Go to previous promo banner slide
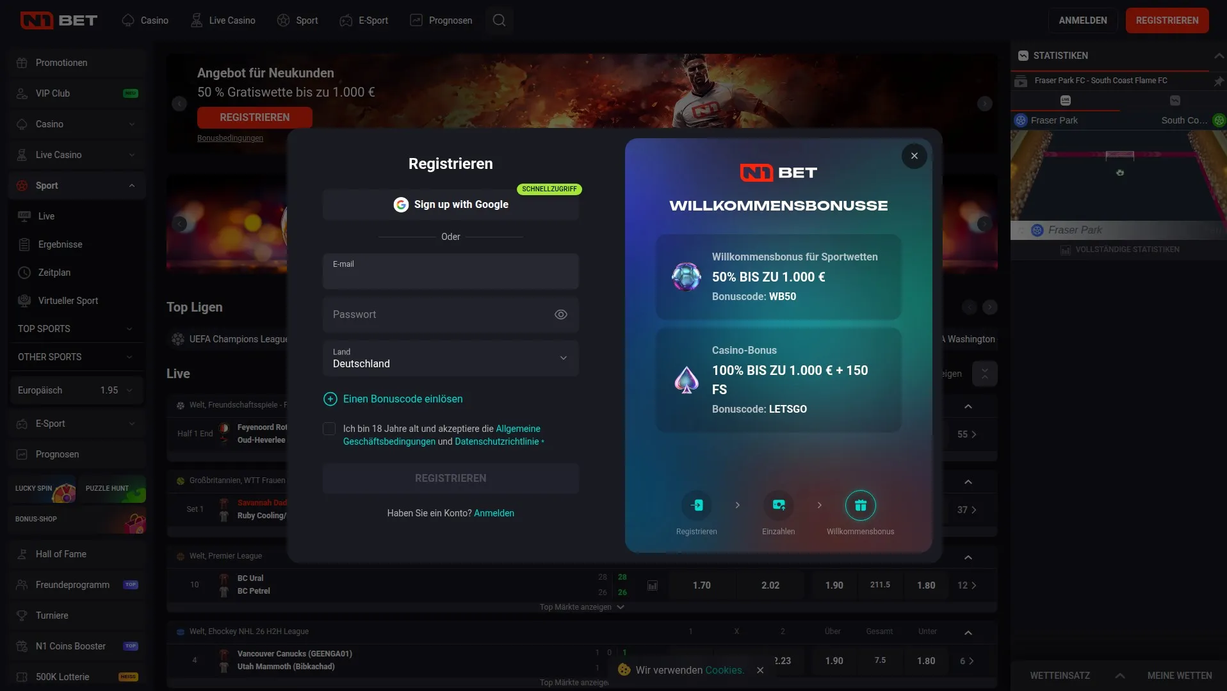1227x691 pixels. click(x=179, y=104)
